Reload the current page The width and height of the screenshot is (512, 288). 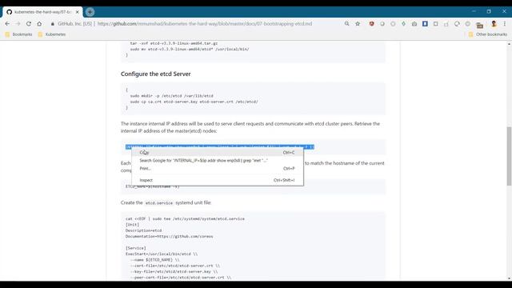(x=29, y=24)
